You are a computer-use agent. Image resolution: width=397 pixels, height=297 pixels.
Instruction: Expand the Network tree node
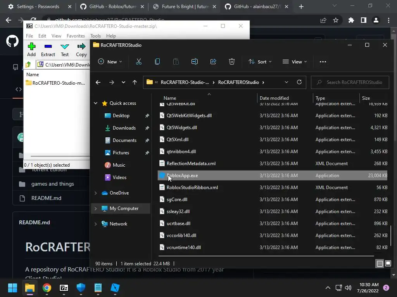(x=95, y=224)
